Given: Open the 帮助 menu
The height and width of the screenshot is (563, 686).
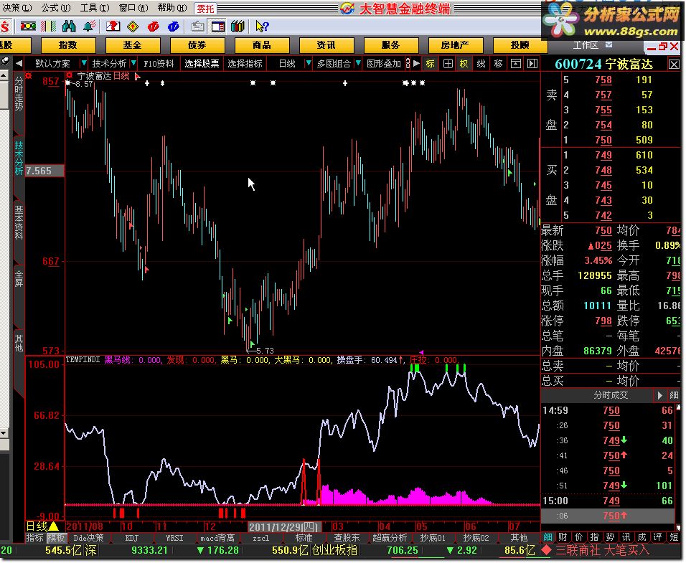Looking at the screenshot, I should (x=172, y=8).
